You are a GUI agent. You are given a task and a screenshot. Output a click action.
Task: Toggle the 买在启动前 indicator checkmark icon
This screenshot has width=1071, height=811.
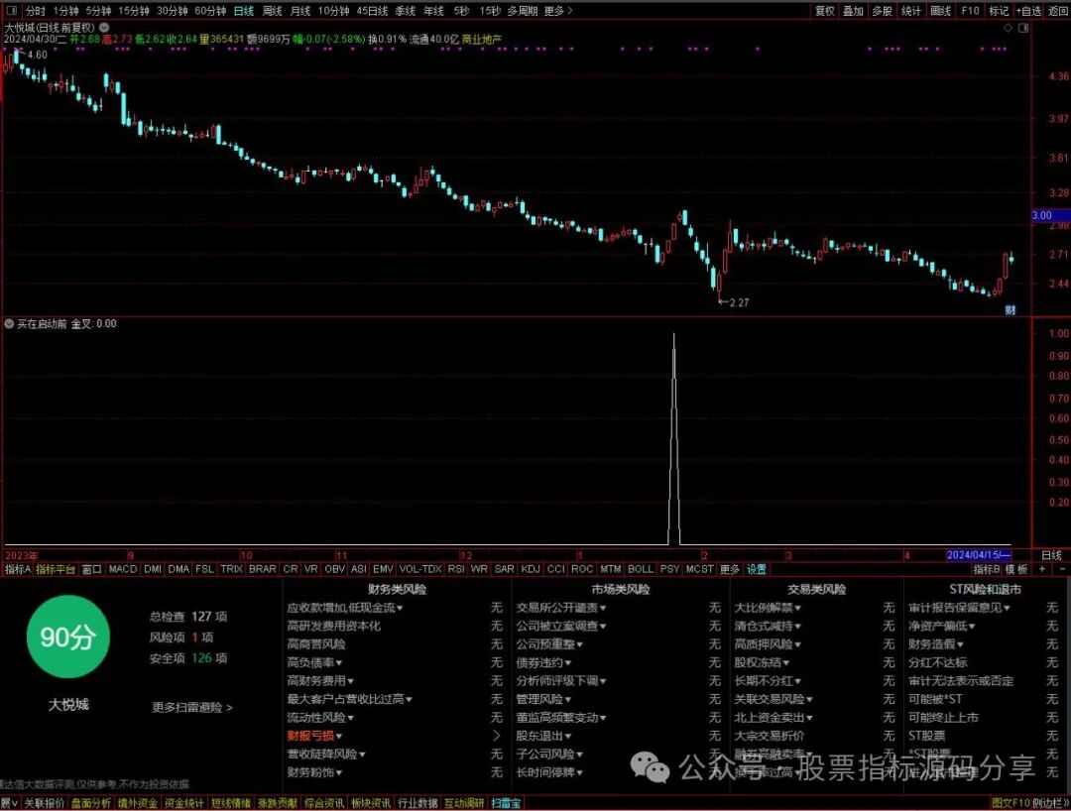tap(9, 323)
